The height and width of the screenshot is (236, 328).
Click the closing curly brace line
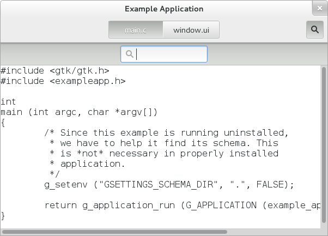(x=3, y=215)
